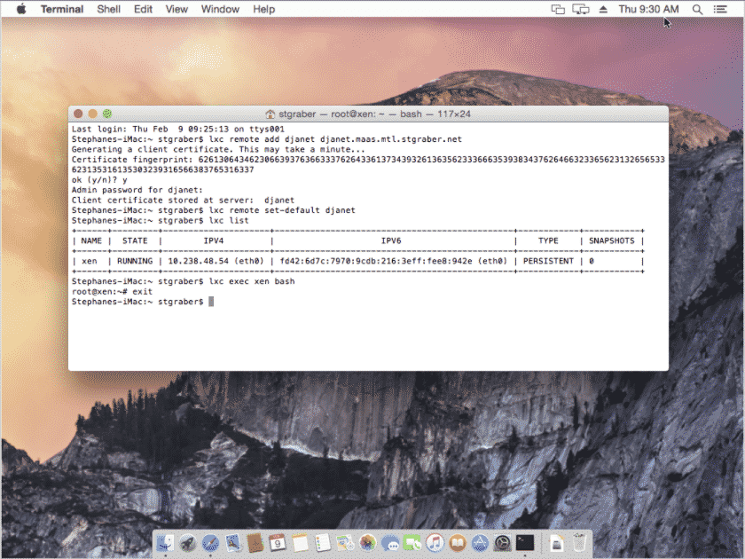Open System Preferences gear icon
Viewport: 745px width, 559px height.
click(x=502, y=543)
